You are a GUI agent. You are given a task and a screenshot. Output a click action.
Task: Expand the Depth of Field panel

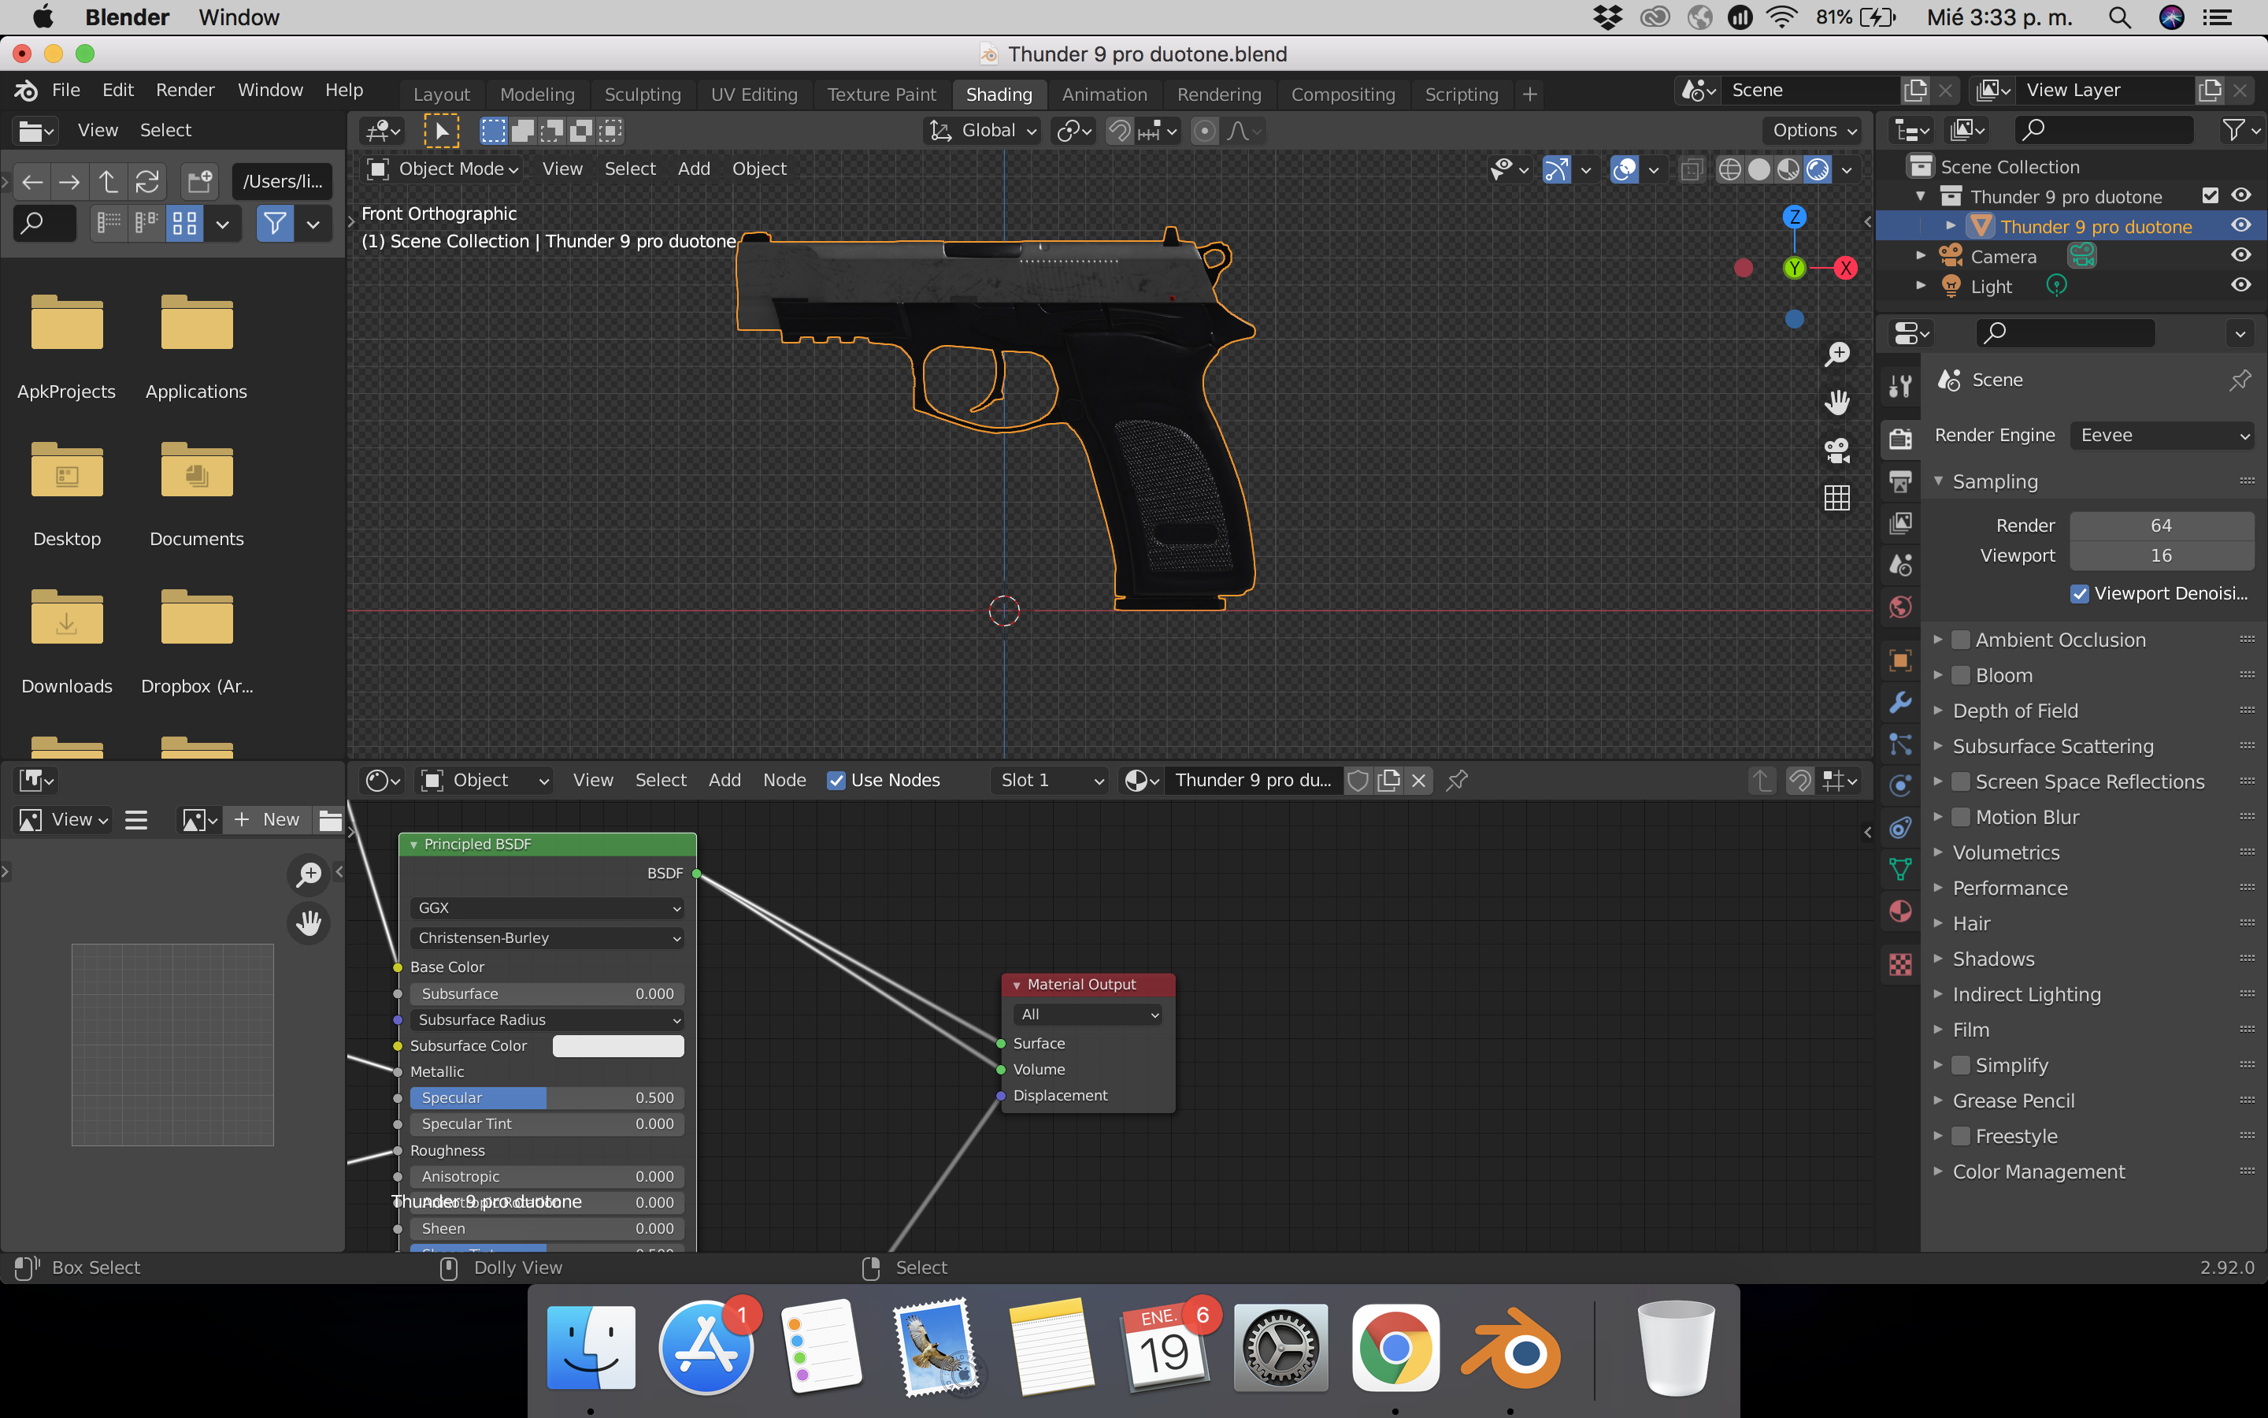[x=2015, y=711]
